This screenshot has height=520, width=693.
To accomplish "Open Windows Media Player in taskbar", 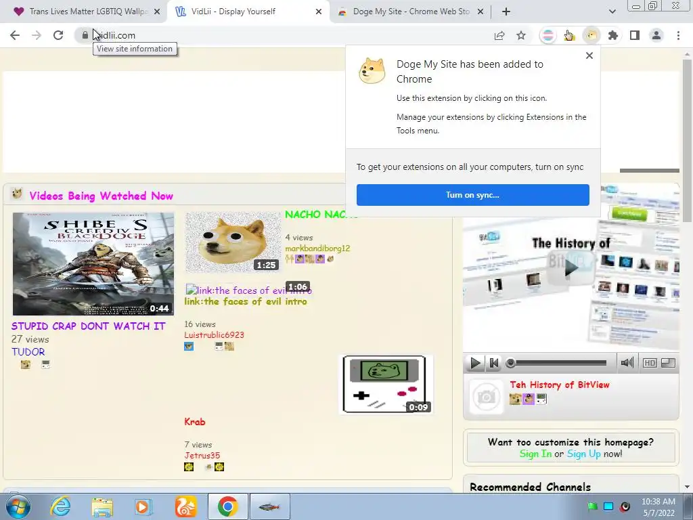I will coord(143,506).
